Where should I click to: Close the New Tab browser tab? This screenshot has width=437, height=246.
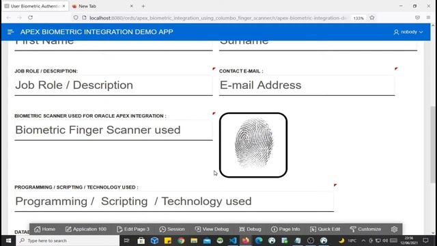132,6
